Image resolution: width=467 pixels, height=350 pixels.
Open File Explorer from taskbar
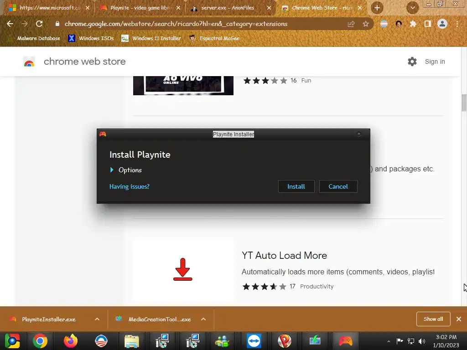point(132,341)
